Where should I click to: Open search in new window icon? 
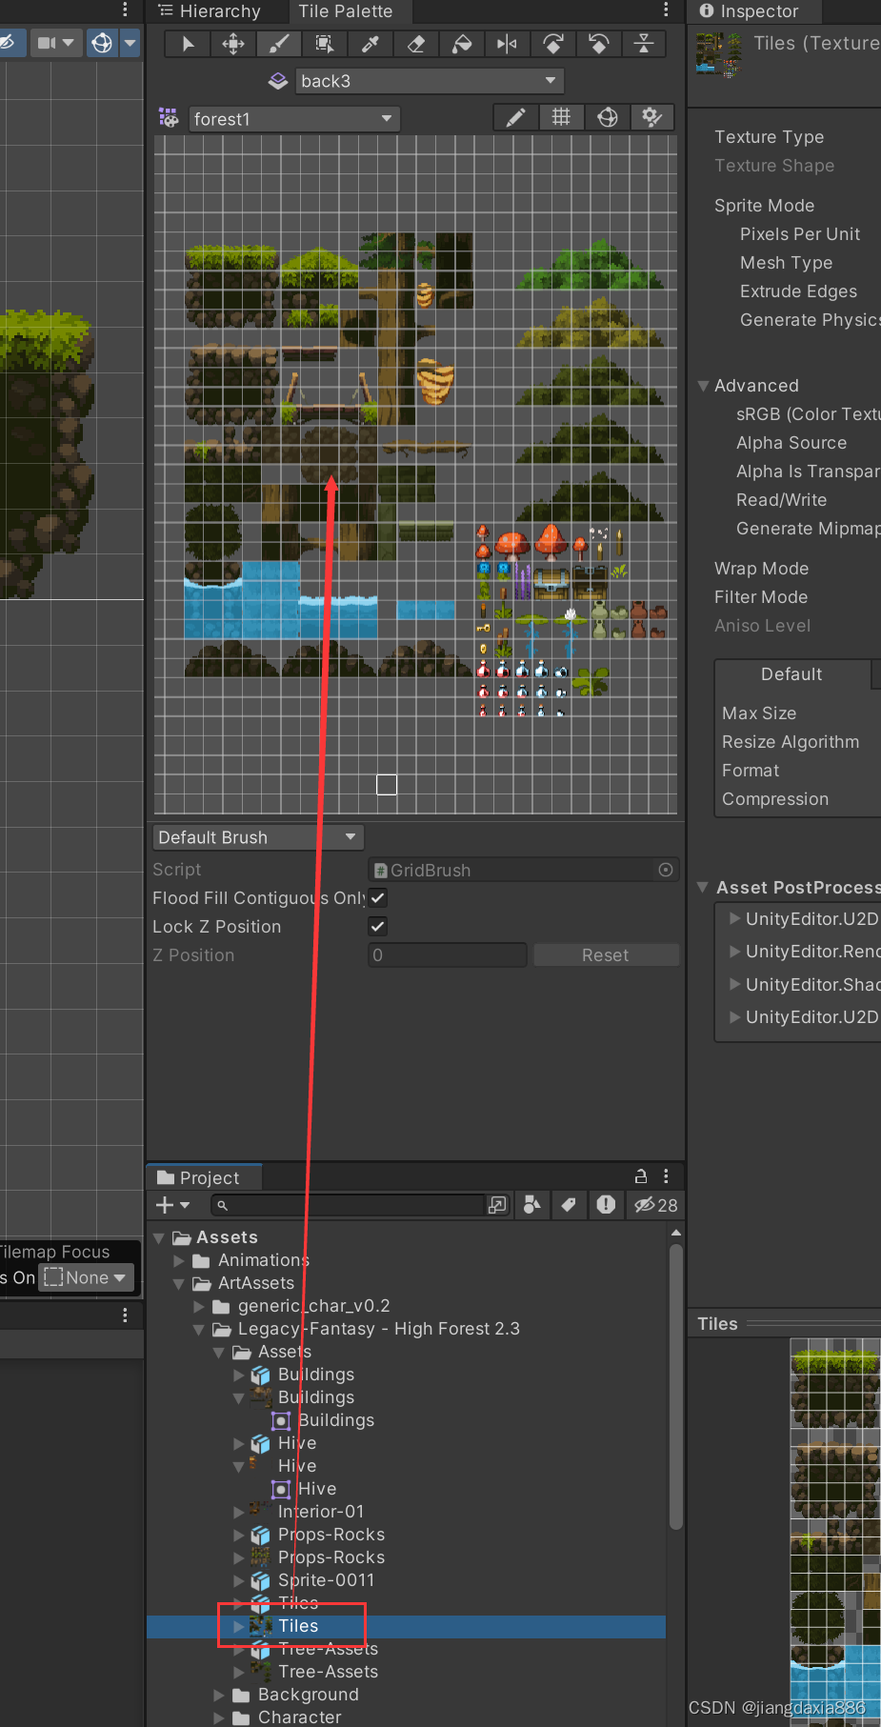[x=497, y=1205]
